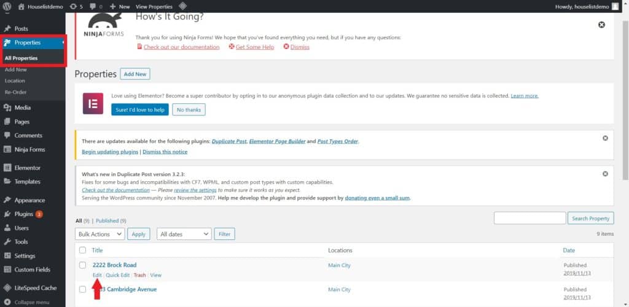Click Trash under 2222 Brock Road

139,275
